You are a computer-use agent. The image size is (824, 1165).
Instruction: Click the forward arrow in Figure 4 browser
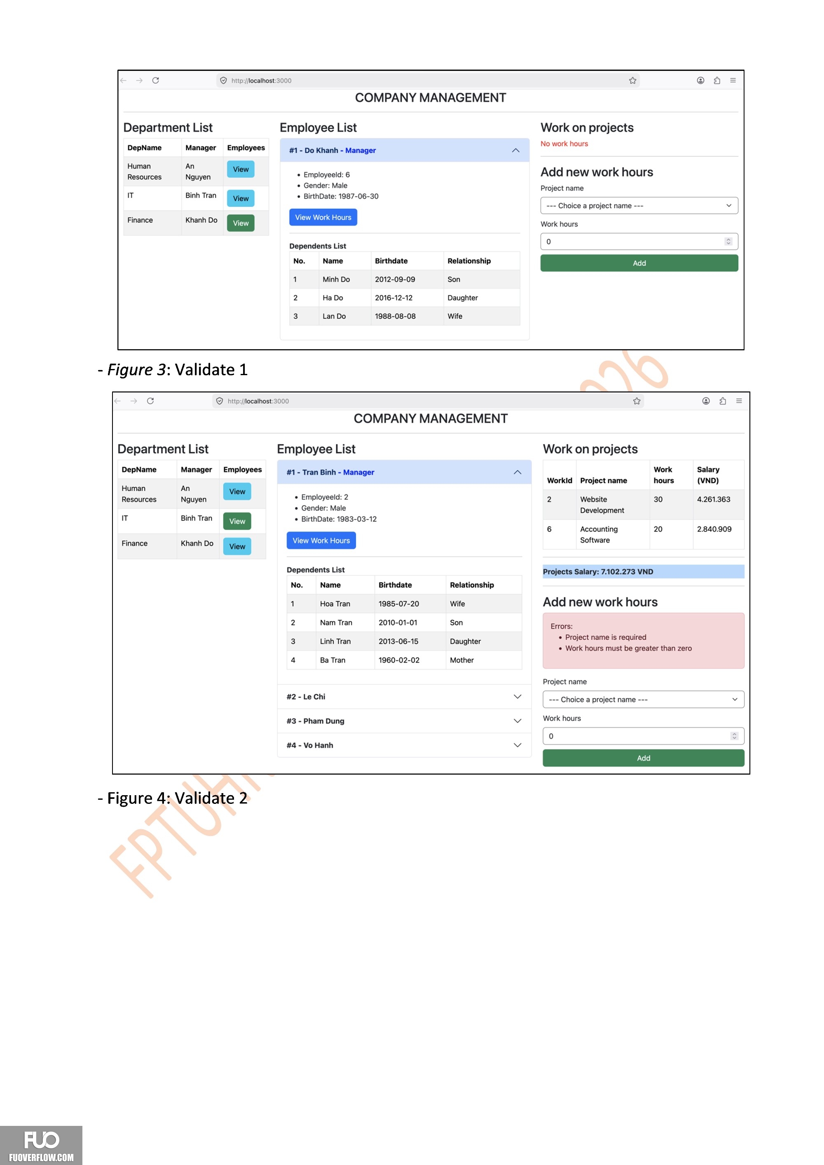tap(134, 401)
